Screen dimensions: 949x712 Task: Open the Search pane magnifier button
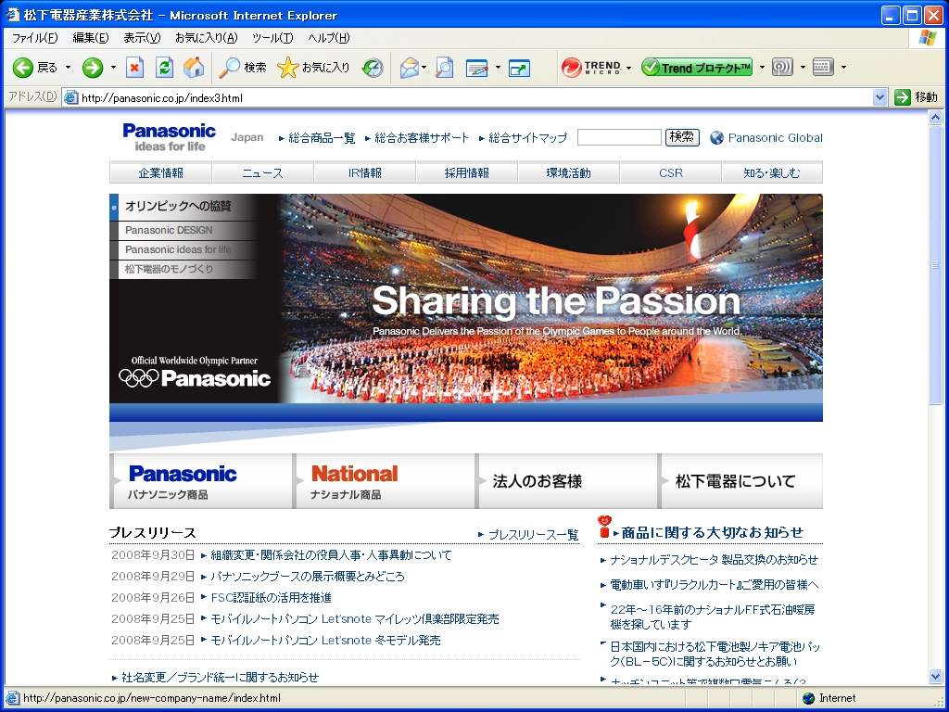click(243, 67)
